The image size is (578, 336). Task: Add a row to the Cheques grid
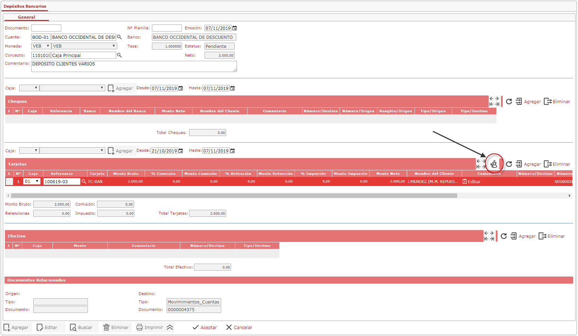528,101
